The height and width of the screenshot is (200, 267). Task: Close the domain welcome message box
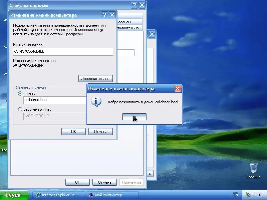click(178, 88)
